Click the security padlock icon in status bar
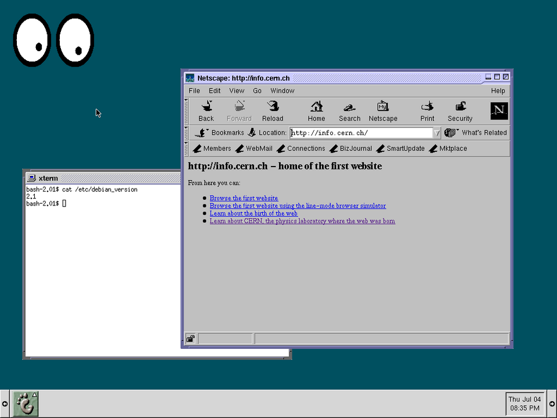The image size is (557, 418). click(x=191, y=338)
